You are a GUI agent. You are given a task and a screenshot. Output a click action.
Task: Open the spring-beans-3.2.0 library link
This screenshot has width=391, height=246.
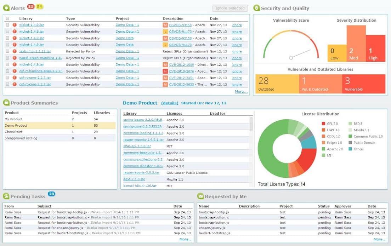coord(143,120)
